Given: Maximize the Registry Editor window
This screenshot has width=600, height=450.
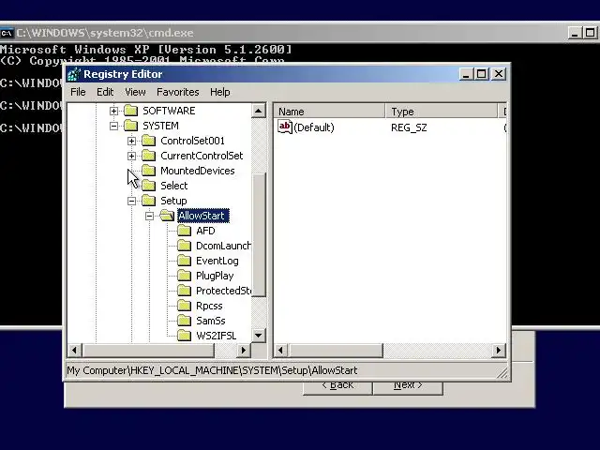Looking at the screenshot, I should [481, 74].
